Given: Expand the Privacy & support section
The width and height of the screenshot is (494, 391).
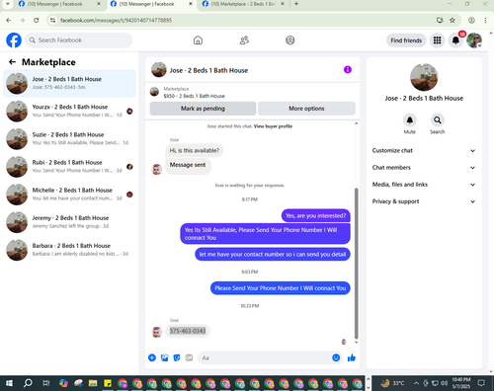Looking at the screenshot, I should (x=424, y=201).
